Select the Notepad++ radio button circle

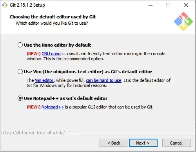(x=20, y=98)
